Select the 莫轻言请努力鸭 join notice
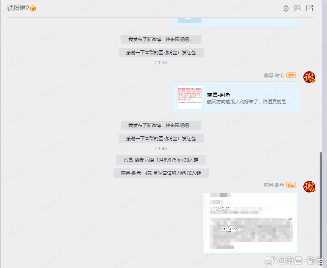This screenshot has height=268, width=327. 162,173
